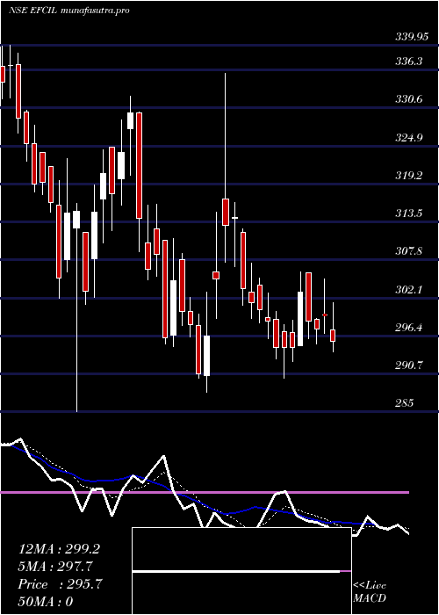Click the NSE EFCIL munafasutra.pro title text

(x=69, y=11)
